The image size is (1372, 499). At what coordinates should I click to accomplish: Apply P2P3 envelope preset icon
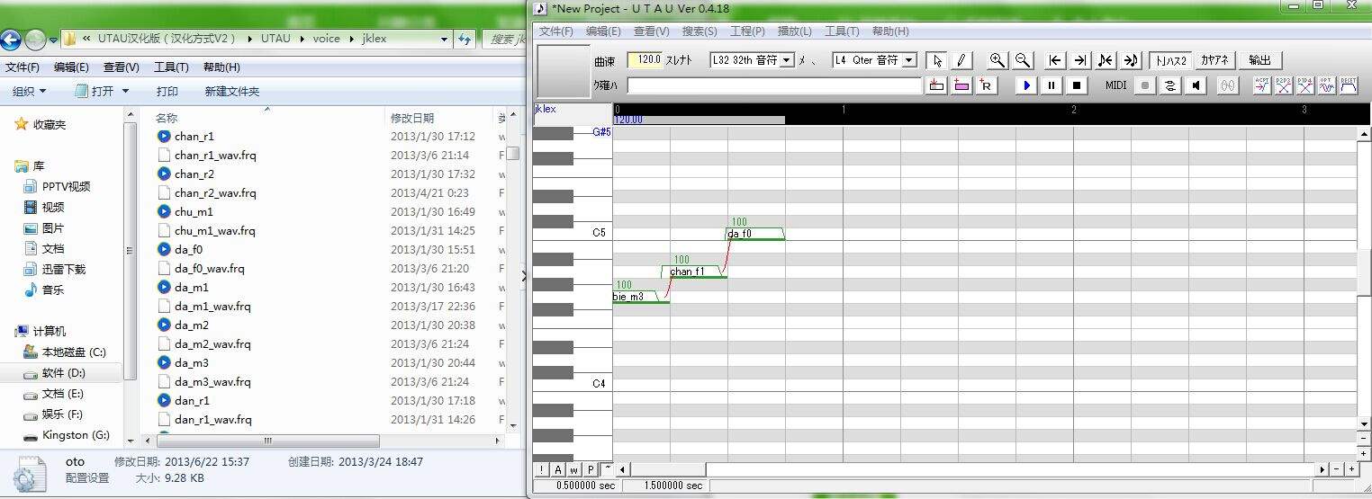coord(1284,85)
